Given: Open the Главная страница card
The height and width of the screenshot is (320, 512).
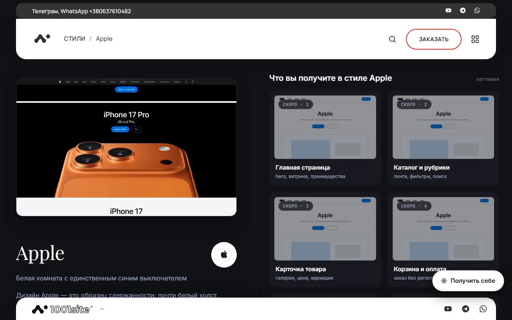Looking at the screenshot, I should coord(325,138).
